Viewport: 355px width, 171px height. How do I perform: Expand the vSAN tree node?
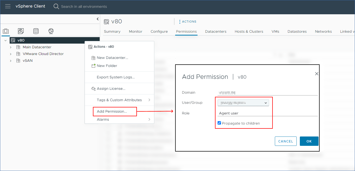coord(11,61)
